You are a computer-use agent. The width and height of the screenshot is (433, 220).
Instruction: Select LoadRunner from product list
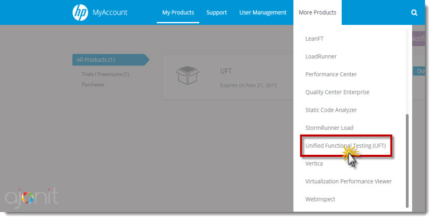click(321, 57)
